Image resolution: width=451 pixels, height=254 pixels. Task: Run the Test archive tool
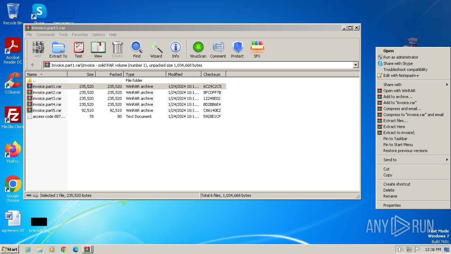(79, 49)
